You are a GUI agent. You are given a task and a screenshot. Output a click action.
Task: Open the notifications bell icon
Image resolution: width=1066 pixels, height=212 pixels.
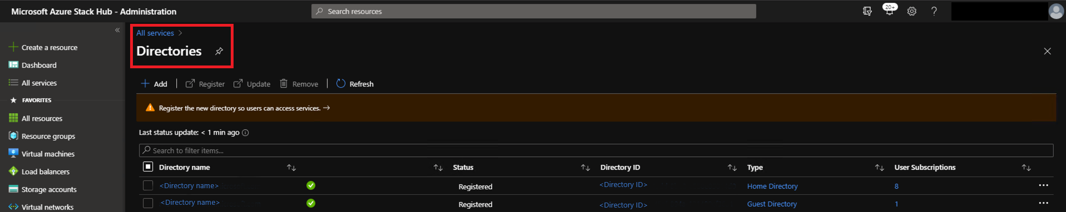[x=889, y=11]
